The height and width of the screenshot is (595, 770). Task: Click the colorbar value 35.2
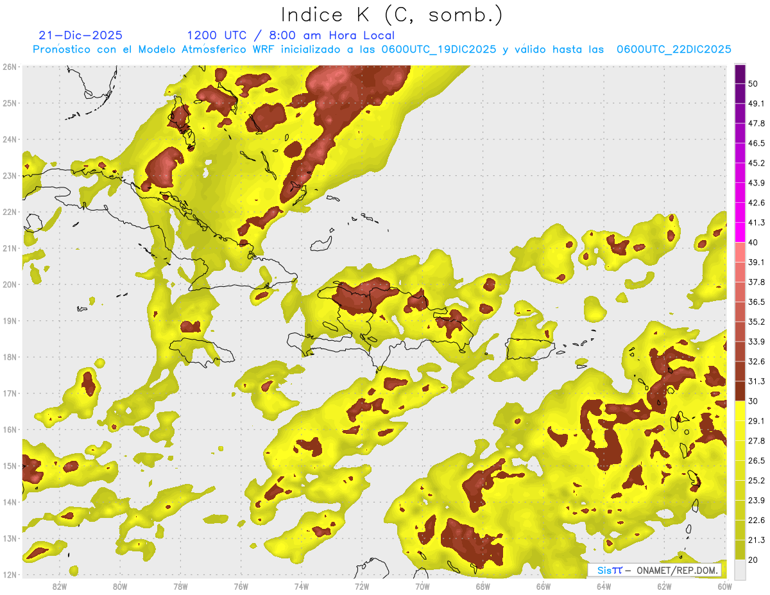click(757, 322)
